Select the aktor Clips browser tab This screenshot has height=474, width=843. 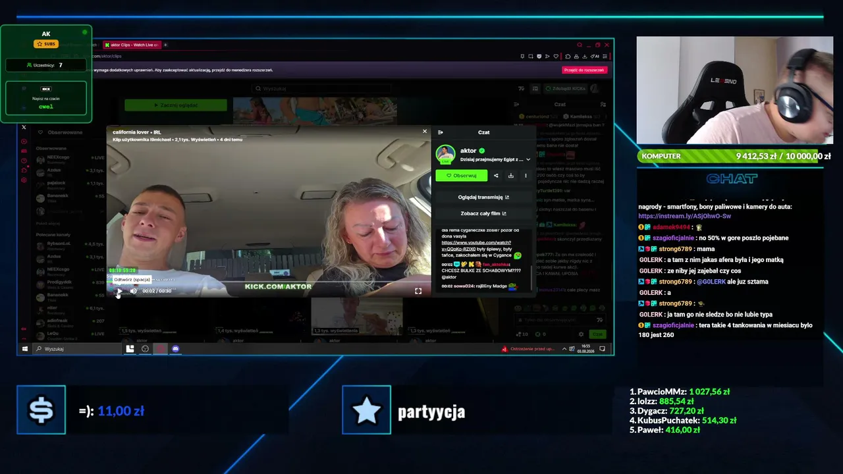pos(131,45)
